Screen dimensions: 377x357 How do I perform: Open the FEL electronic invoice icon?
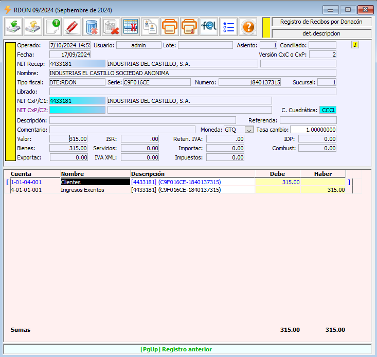click(x=209, y=26)
